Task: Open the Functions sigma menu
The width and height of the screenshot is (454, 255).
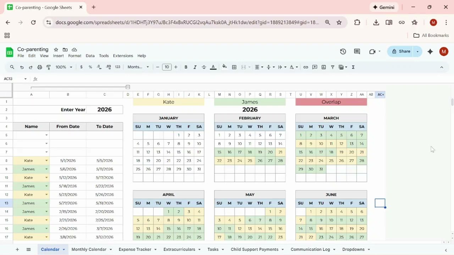Action: (353, 67)
